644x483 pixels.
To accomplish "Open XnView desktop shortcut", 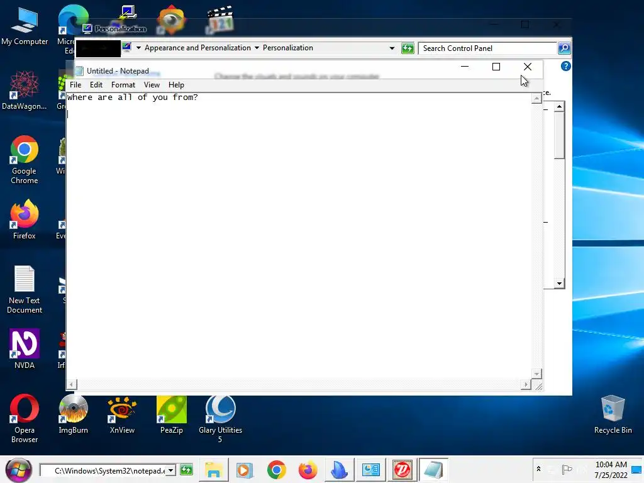I will coord(122,414).
